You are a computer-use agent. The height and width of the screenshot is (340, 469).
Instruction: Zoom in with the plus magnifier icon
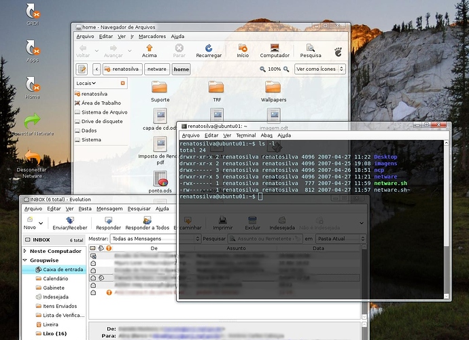[x=286, y=69]
